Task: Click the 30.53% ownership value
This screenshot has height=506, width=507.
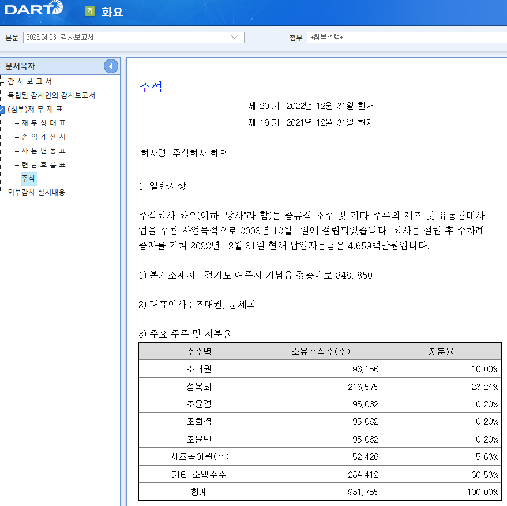Action: tap(485, 475)
